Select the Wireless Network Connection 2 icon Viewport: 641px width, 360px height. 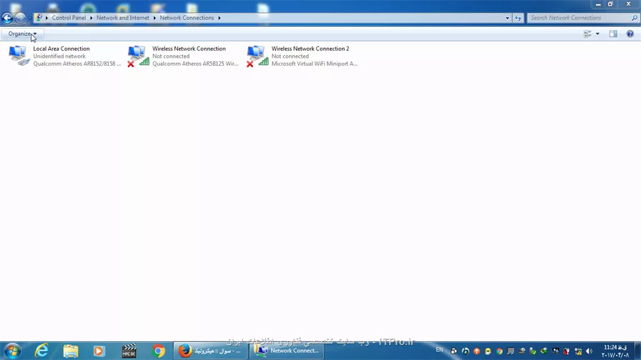click(257, 56)
